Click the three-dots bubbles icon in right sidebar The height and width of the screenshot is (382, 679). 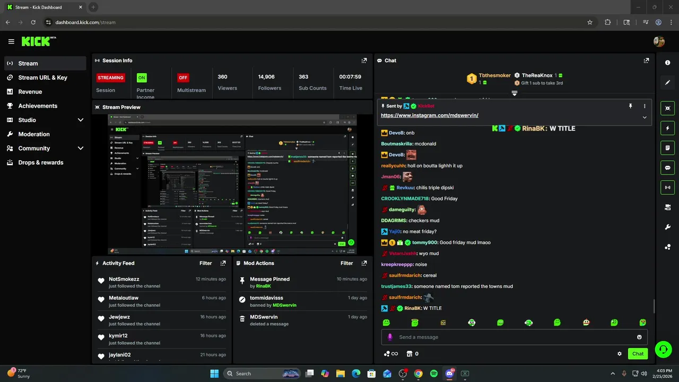point(667,247)
